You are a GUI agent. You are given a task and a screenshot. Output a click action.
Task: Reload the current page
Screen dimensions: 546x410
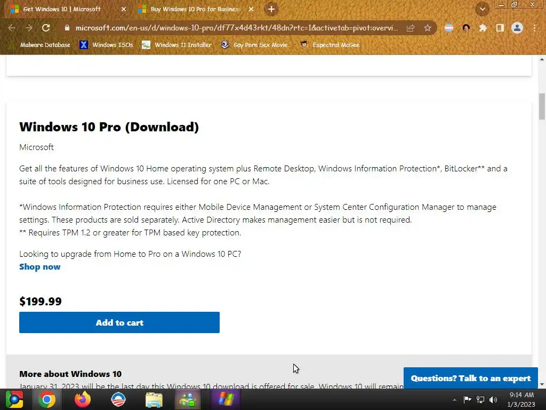[46, 28]
